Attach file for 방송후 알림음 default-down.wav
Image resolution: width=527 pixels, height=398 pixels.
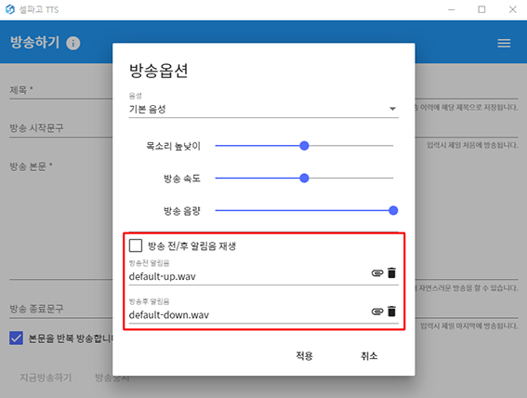pos(377,312)
